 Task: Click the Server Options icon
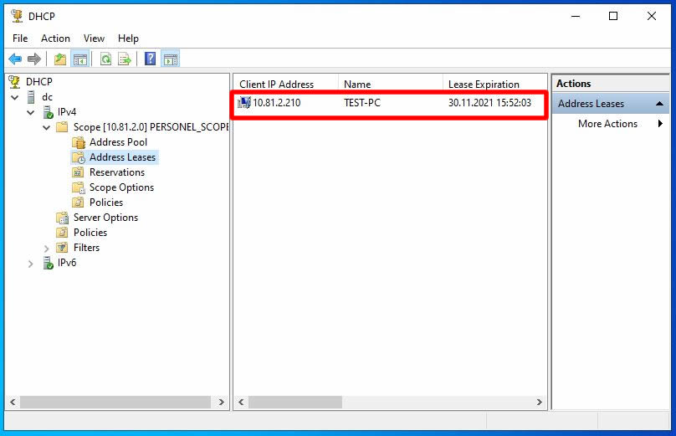63,218
